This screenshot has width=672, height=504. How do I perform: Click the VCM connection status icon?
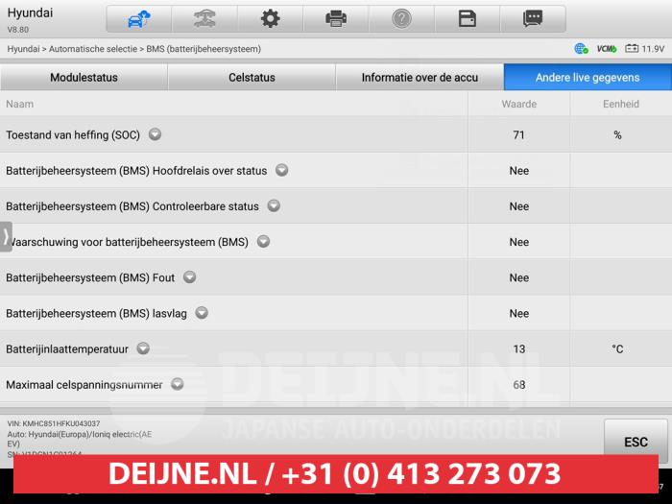[x=606, y=48]
